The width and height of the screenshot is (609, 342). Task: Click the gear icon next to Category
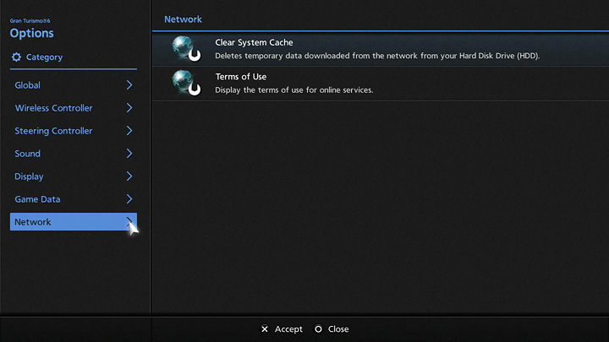tap(16, 57)
